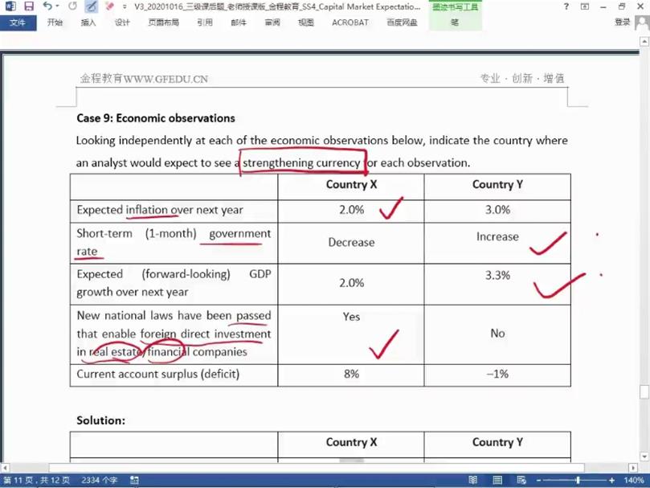Image resolution: width=650 pixels, height=488 pixels.
Task: Open Ribbon Display Options icon
Action: pos(585,6)
